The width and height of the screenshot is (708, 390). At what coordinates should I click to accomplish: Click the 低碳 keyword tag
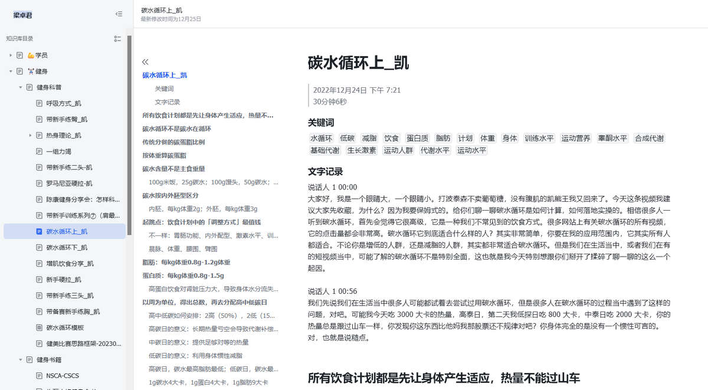[x=346, y=137]
